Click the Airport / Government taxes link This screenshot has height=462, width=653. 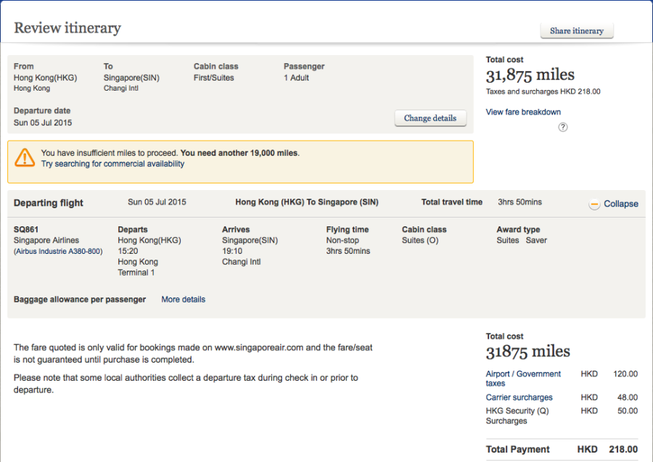tap(522, 379)
